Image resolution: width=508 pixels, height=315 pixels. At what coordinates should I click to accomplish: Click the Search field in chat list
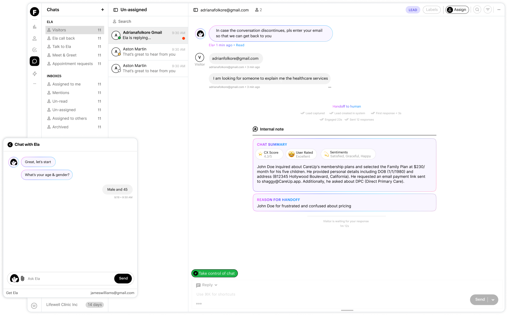(148, 22)
